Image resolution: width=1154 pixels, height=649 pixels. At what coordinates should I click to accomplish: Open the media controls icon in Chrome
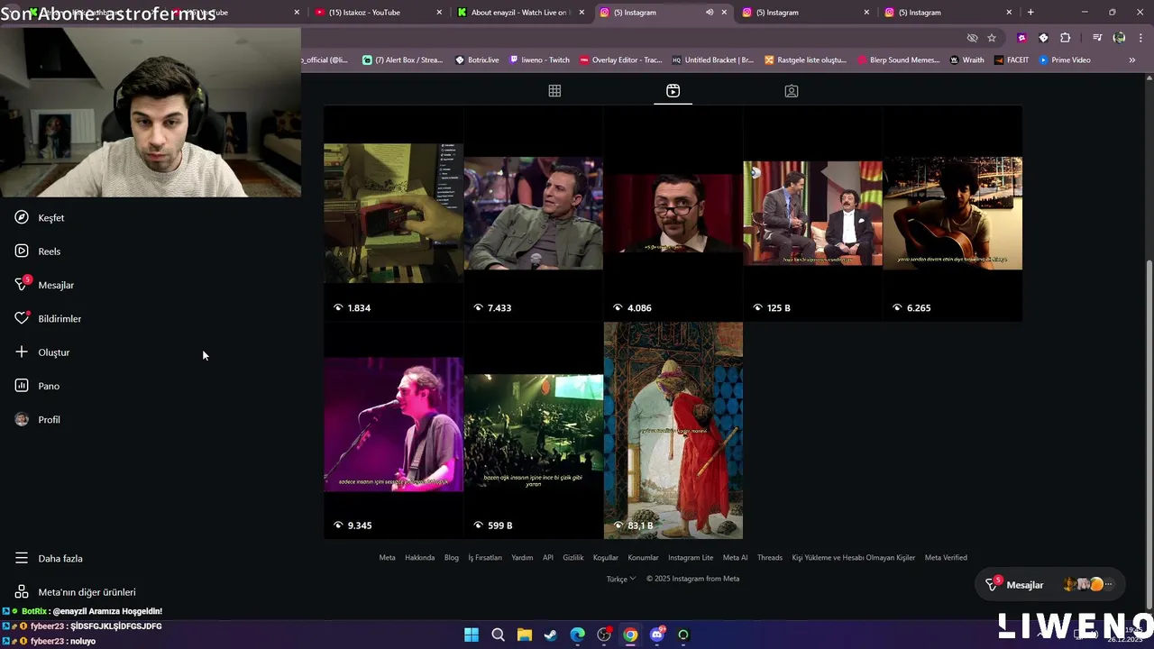click(x=1097, y=38)
